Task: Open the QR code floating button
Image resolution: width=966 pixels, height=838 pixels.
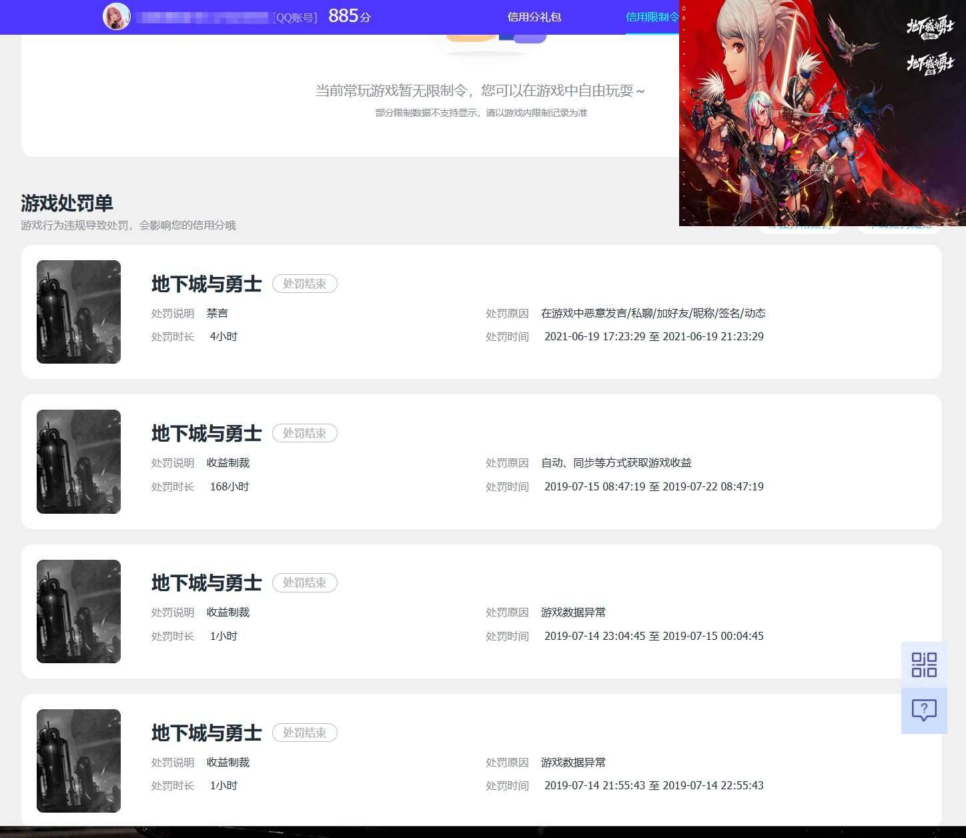Action: tap(924, 665)
